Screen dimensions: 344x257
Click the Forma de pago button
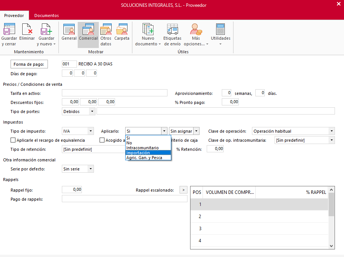[x=29, y=64]
